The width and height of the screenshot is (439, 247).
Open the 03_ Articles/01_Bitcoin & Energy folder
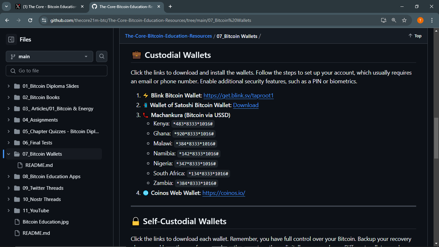[58, 109]
